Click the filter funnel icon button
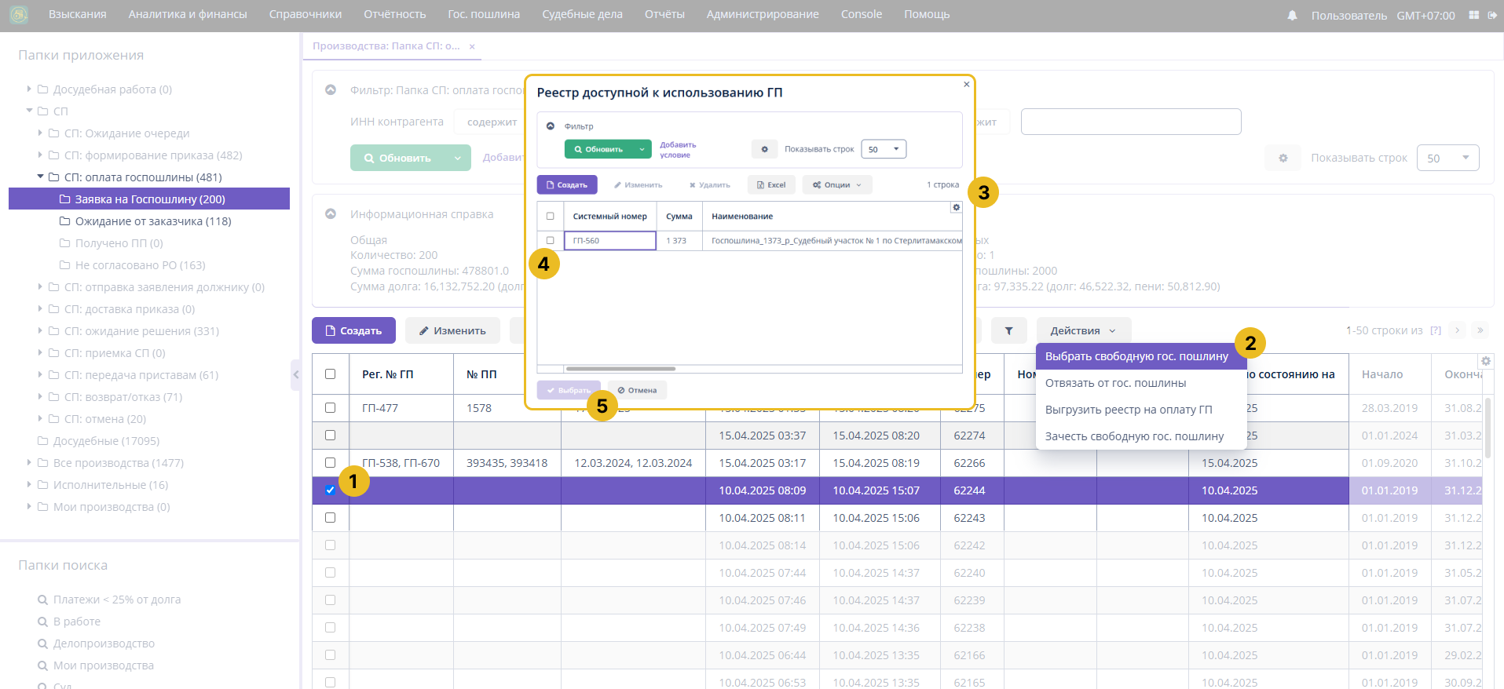1504x689 pixels. (x=1008, y=331)
